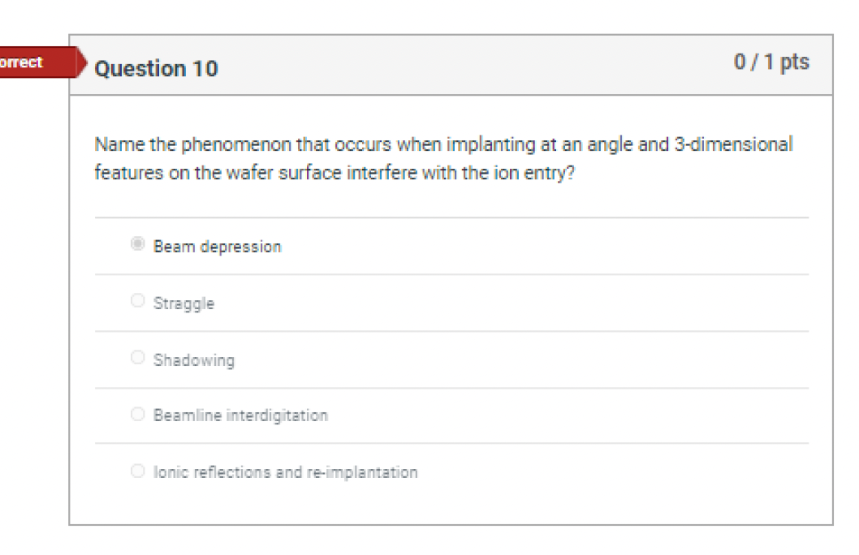Click the "Beamline interdigitation" answer text

pyautogui.click(x=240, y=415)
